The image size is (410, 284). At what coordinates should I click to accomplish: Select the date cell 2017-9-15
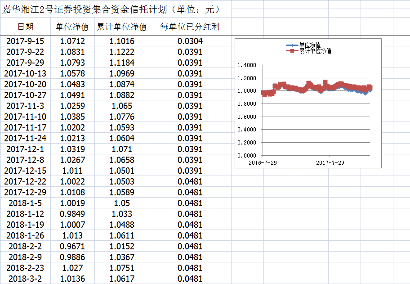point(25,41)
